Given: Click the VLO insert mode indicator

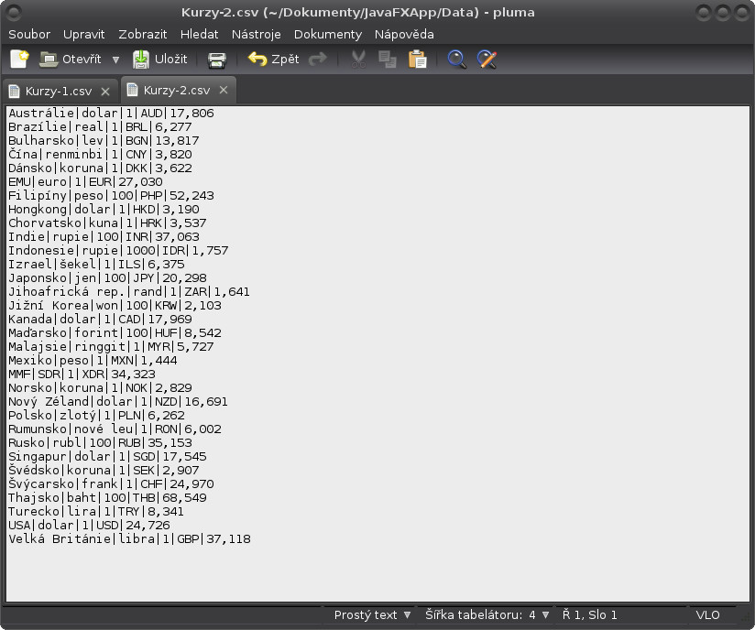Looking at the screenshot, I should coord(707,614).
